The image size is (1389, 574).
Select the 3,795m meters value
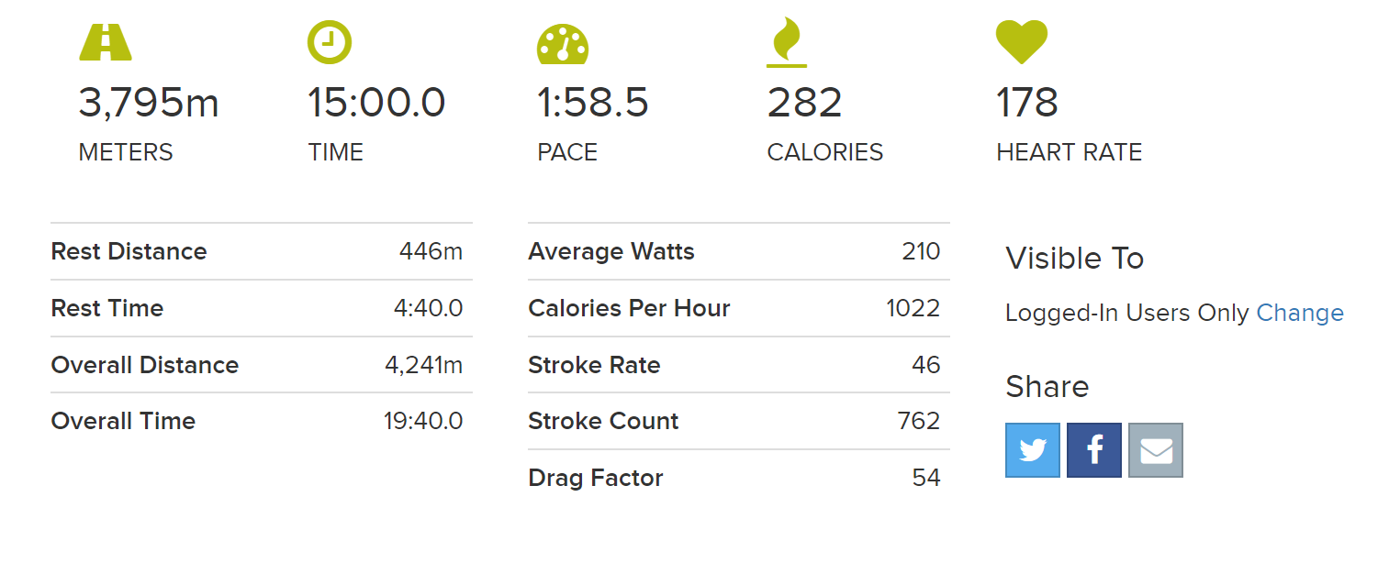pos(149,103)
